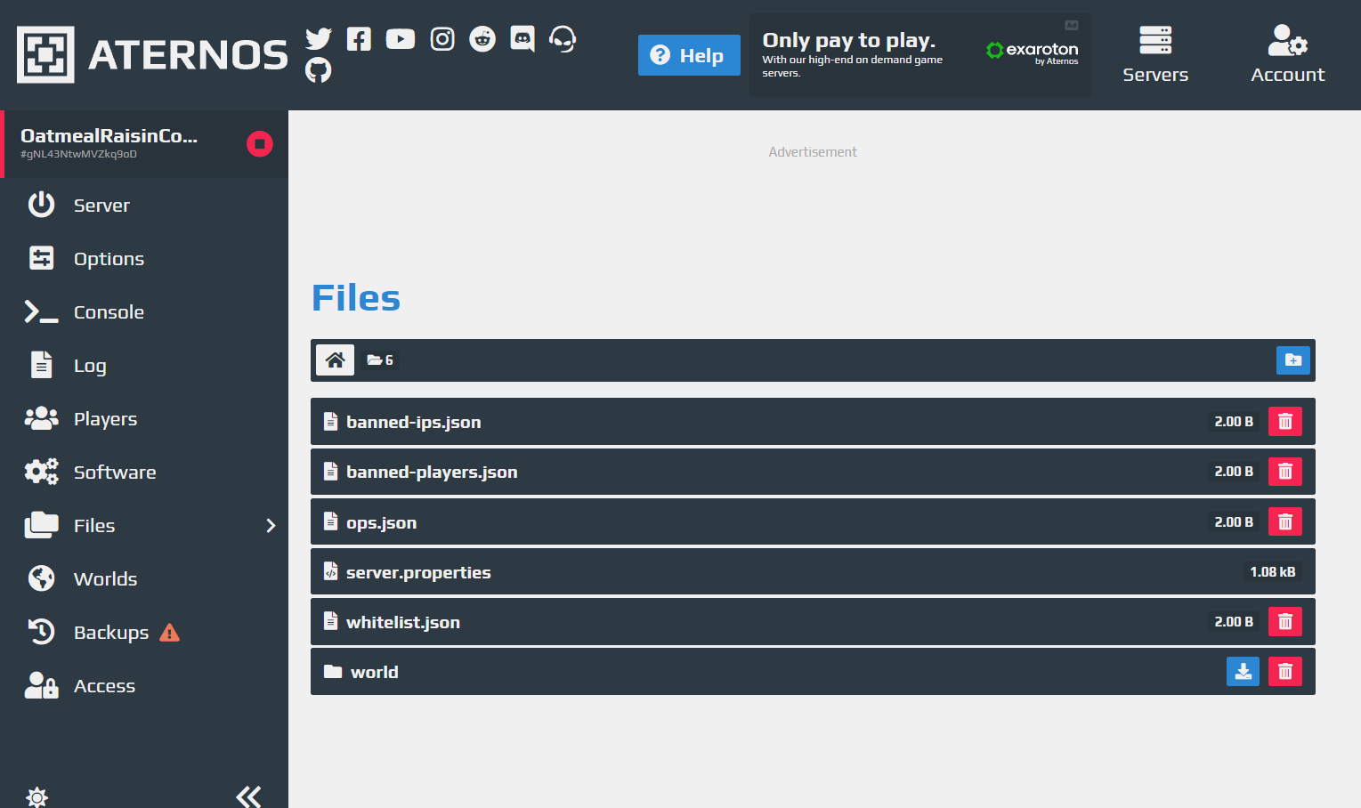1361x808 pixels.
Task: Open the Files sidebar item
Action: pos(144,526)
